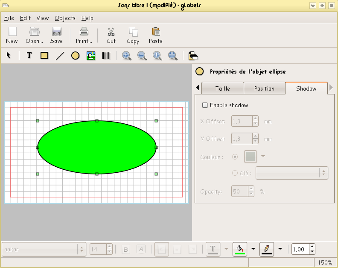Viewport: 338px width, 268px height.
Task: Select the barcode object tool
Action: click(106, 55)
